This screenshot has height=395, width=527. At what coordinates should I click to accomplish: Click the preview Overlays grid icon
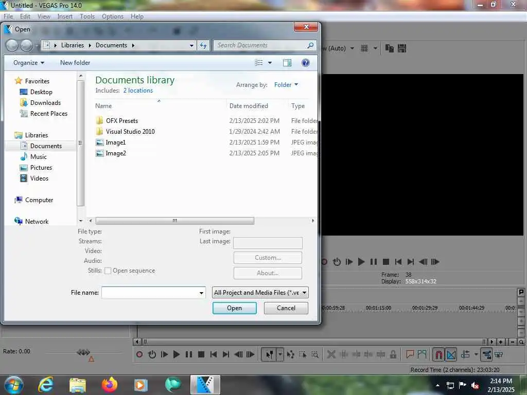tap(364, 48)
